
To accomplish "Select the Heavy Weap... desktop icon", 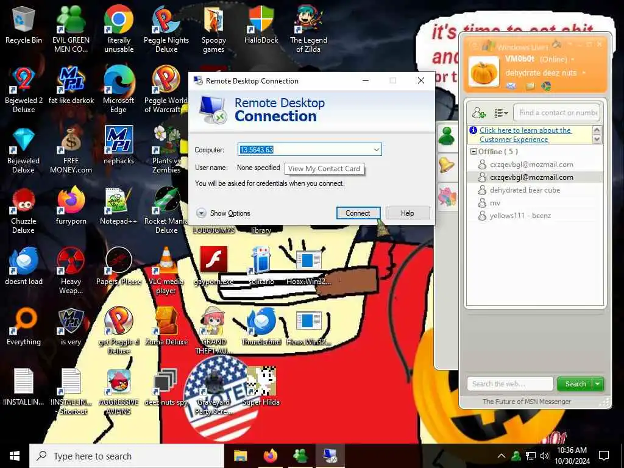I will point(71,271).
